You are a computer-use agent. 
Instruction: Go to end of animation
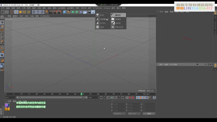(123, 98)
